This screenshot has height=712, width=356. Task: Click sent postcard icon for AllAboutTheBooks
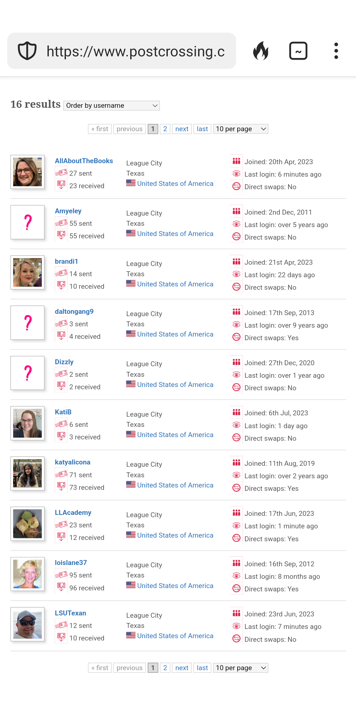pos(61,173)
